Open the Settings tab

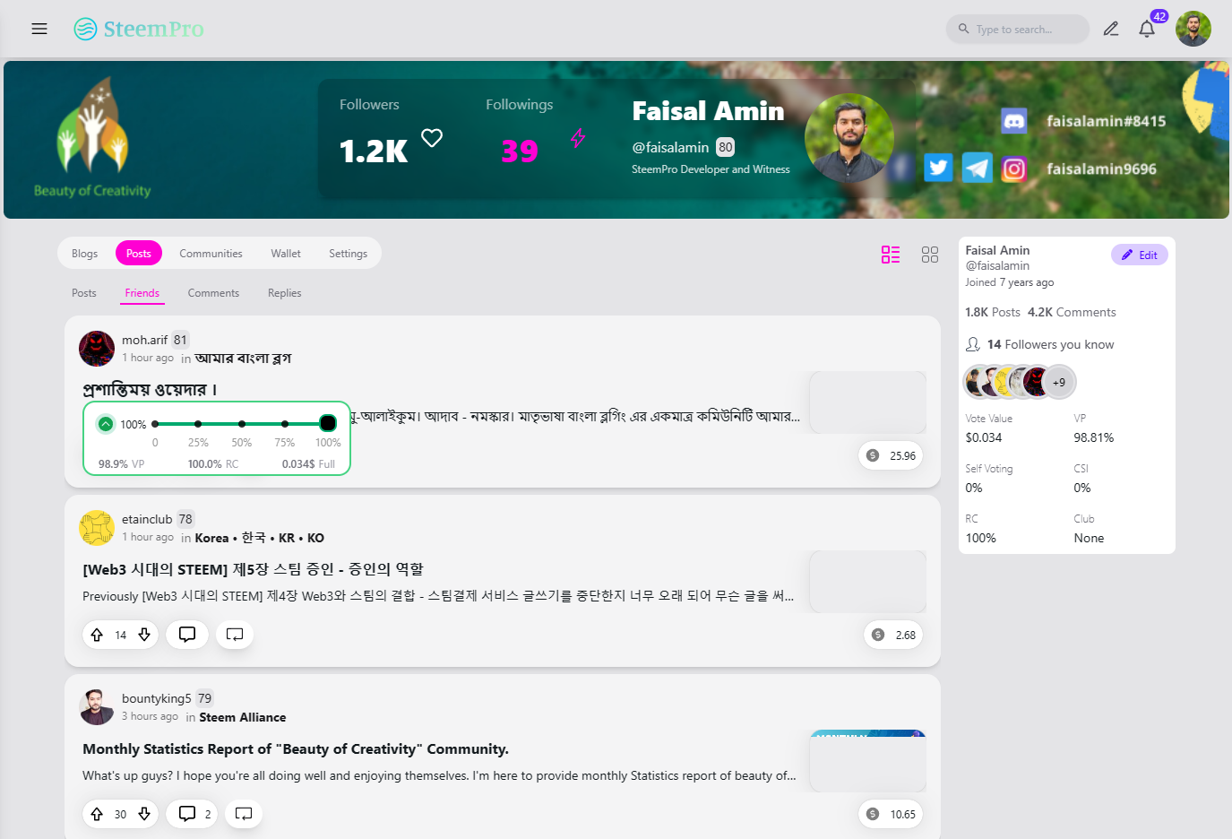pos(348,254)
